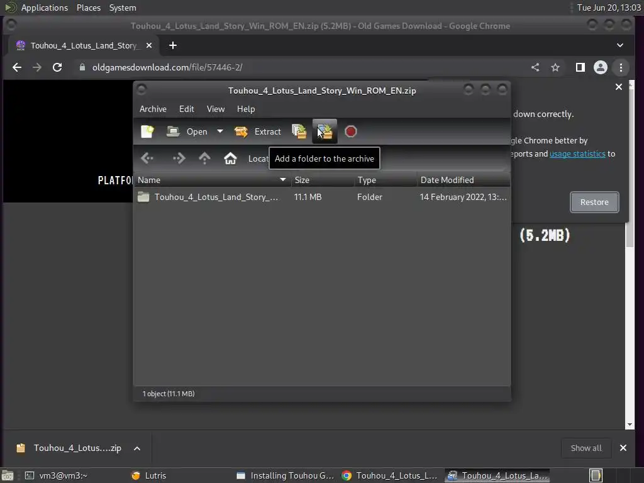Switch to Chrome window in taskbar

click(390, 475)
